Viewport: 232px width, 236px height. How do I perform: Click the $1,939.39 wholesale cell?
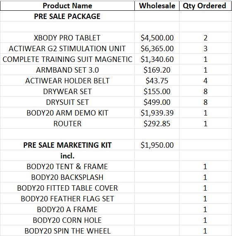[157, 113]
